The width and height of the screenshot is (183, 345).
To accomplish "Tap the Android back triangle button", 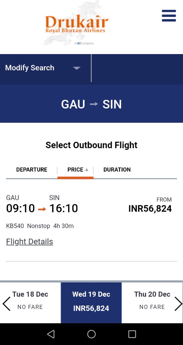I will [51, 334].
